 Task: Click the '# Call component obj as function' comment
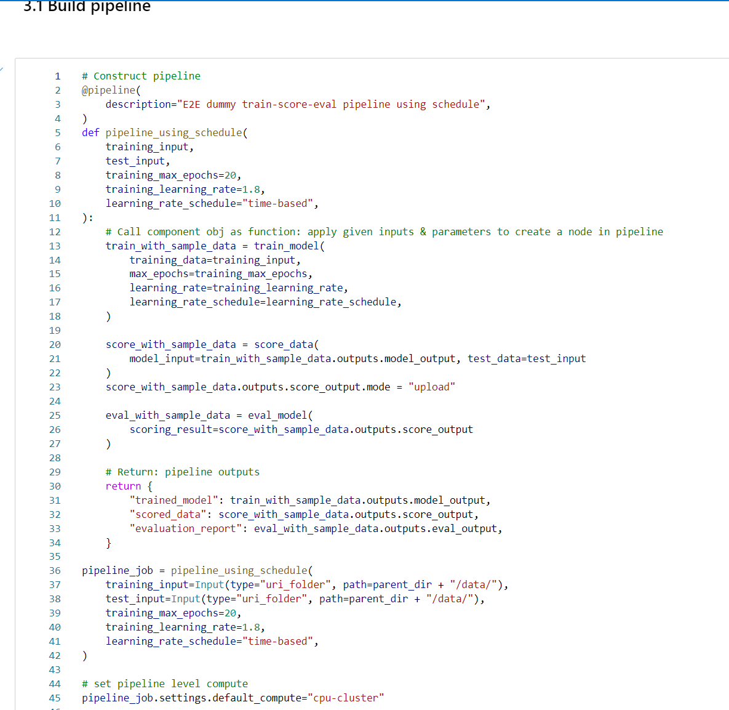tap(384, 232)
